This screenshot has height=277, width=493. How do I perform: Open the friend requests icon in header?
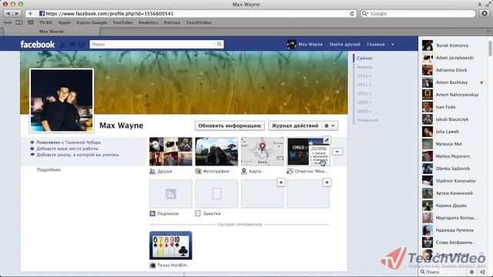62,45
